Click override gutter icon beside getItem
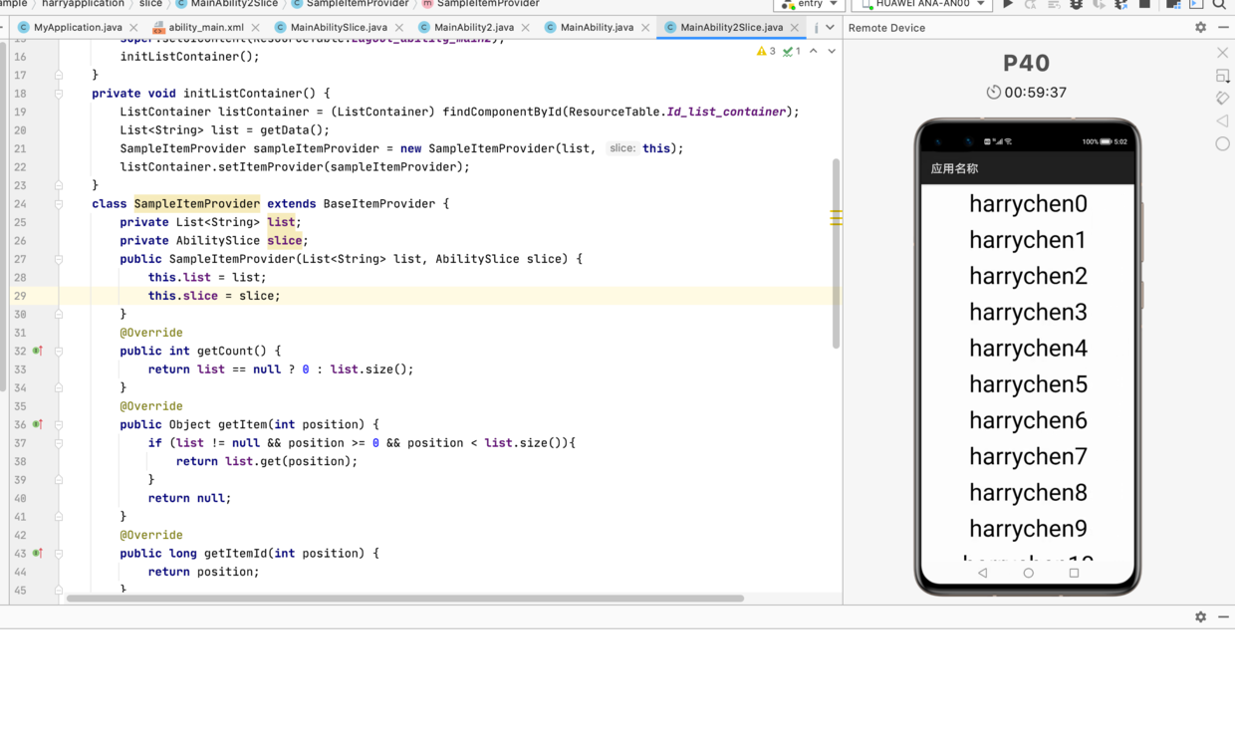 (x=38, y=424)
